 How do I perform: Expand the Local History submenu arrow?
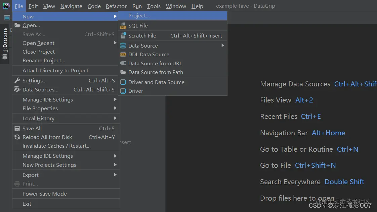pyautogui.click(x=115, y=118)
